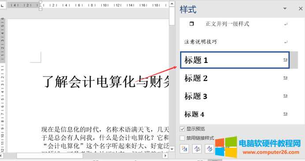
Task: Click the horizontal scrollbar thumb
Action: tap(50, 155)
